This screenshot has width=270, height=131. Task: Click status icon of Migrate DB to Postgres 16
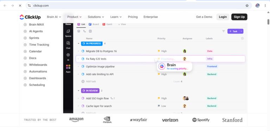pos(83,51)
